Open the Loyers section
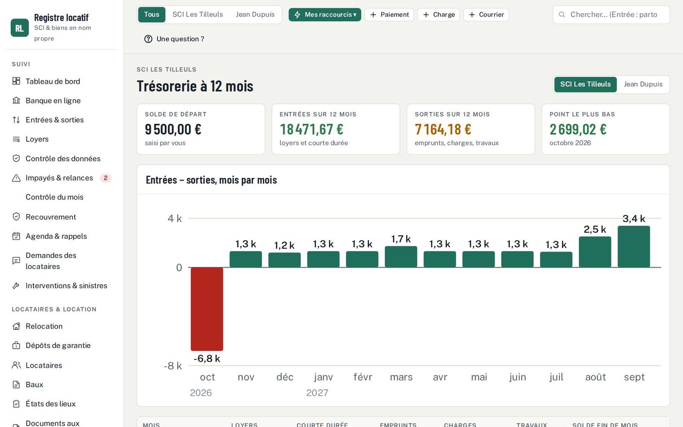Screen dimensions: 683x427 click(x=61, y=139)
